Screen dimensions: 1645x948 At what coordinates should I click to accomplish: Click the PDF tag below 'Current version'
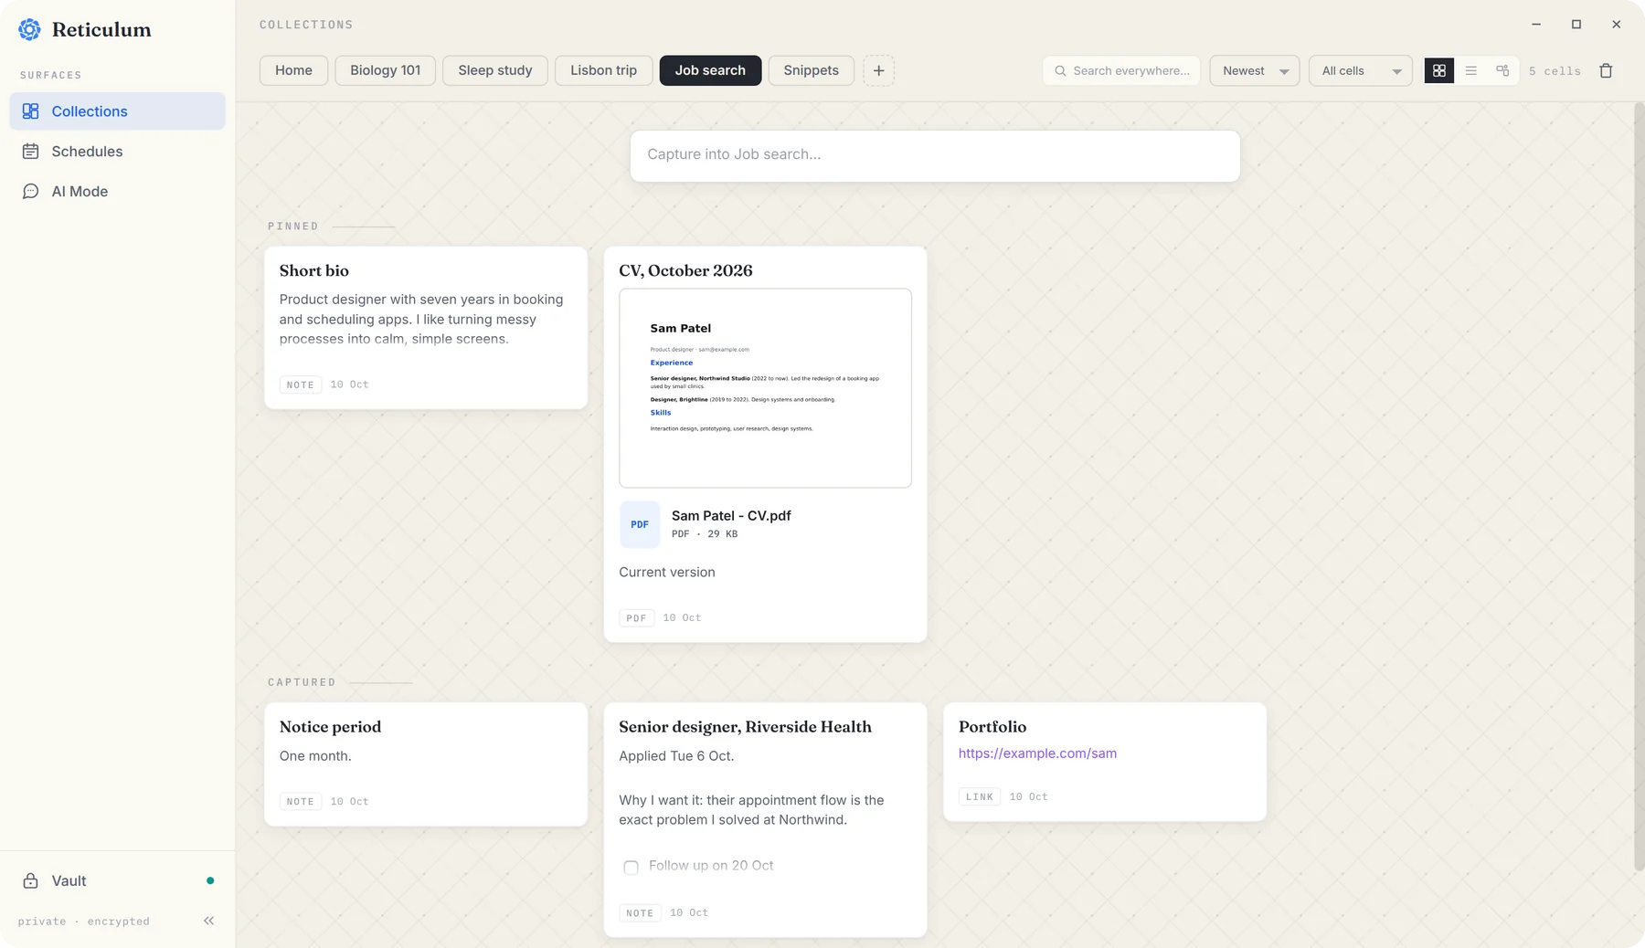click(636, 618)
